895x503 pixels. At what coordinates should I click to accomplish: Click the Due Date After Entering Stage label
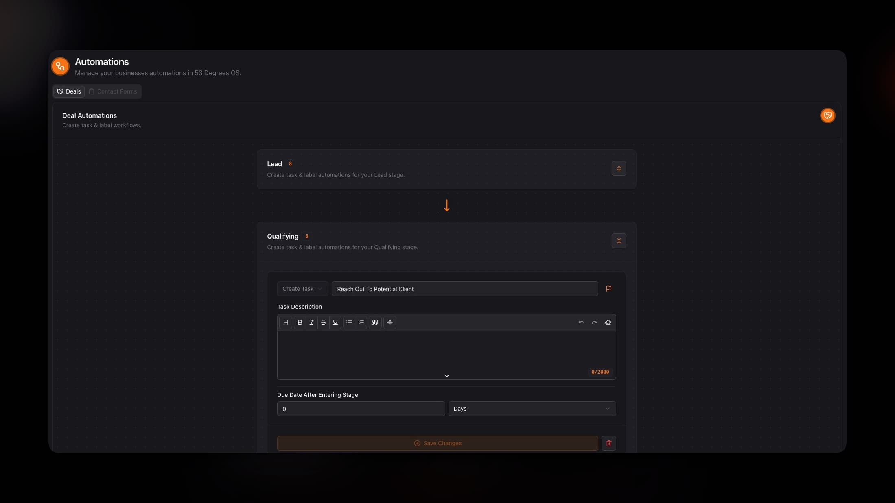(317, 395)
